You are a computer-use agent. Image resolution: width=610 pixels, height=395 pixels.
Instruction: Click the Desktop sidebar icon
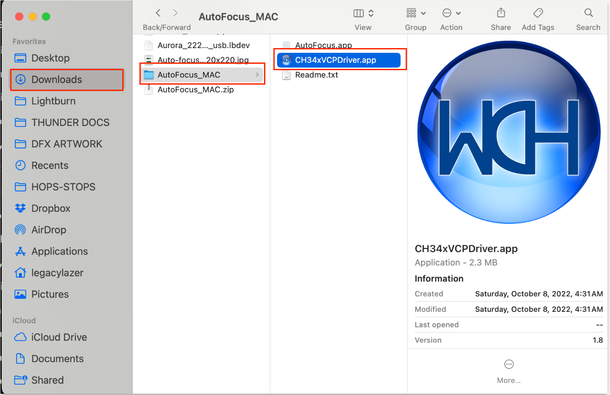coord(20,58)
